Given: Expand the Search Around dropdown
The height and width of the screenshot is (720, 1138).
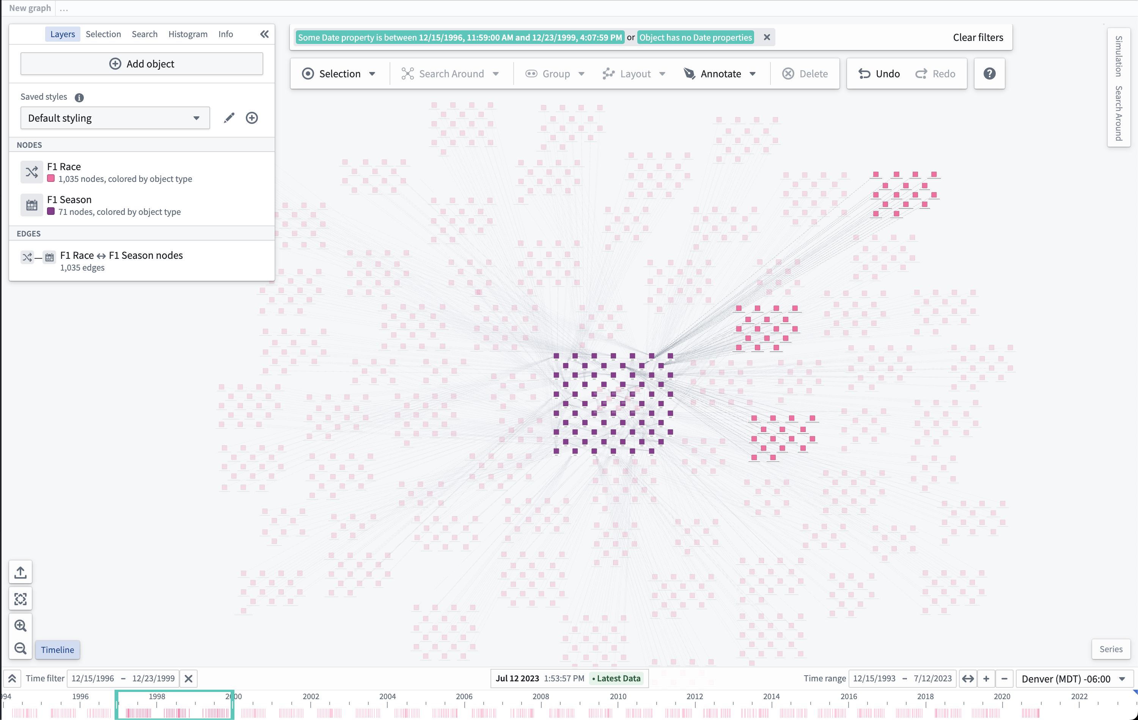Looking at the screenshot, I should (x=450, y=74).
